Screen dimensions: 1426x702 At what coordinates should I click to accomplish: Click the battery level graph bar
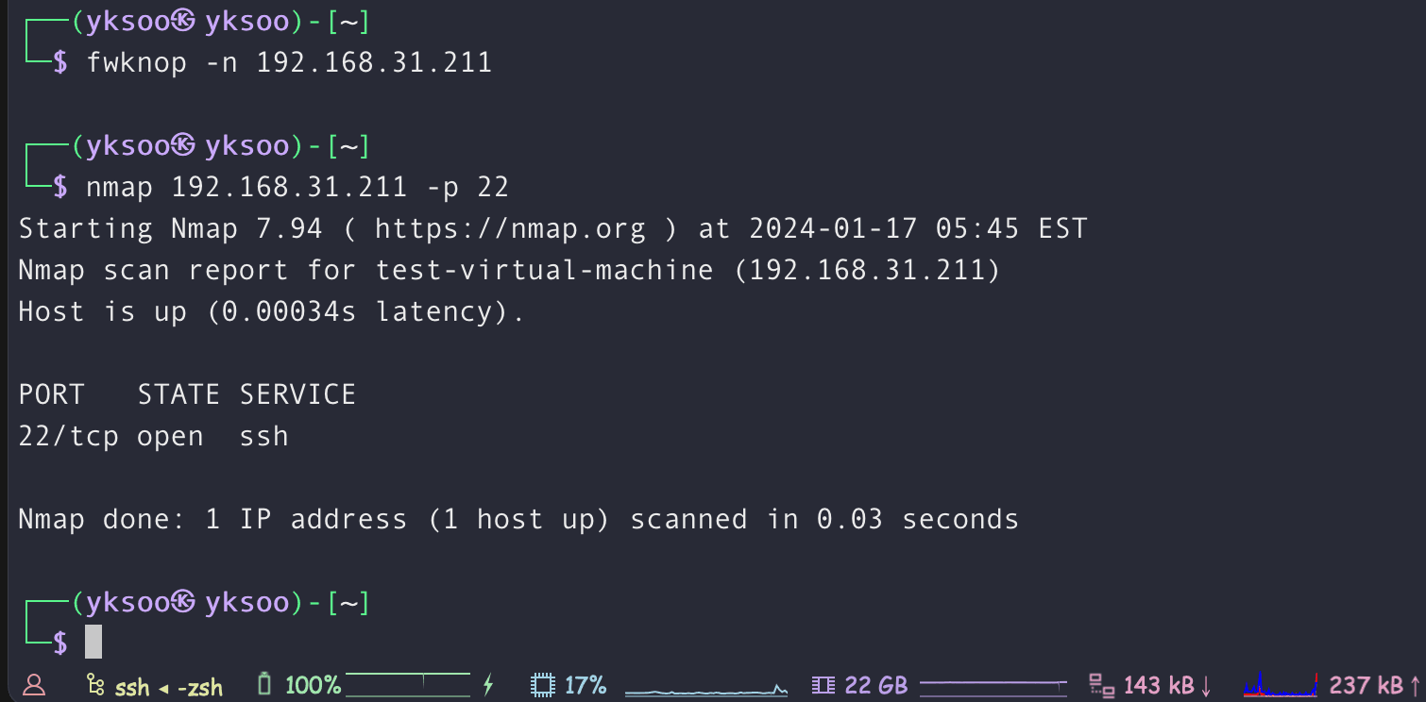408,684
